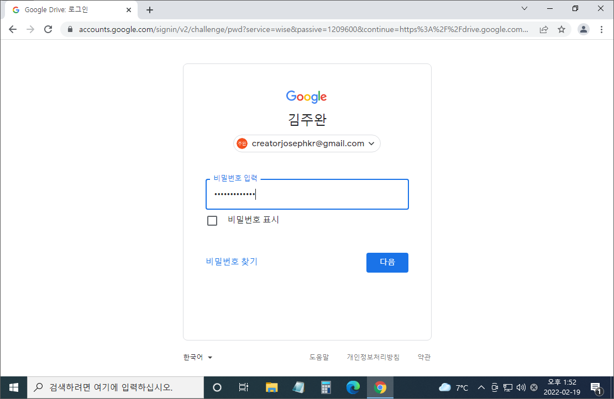The image size is (614, 399).
Task: Open Task View on the taskbar
Action: click(x=244, y=387)
